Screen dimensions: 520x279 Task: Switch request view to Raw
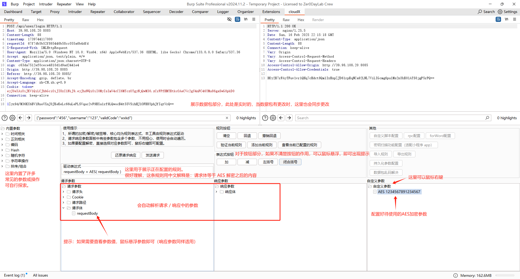point(25,20)
